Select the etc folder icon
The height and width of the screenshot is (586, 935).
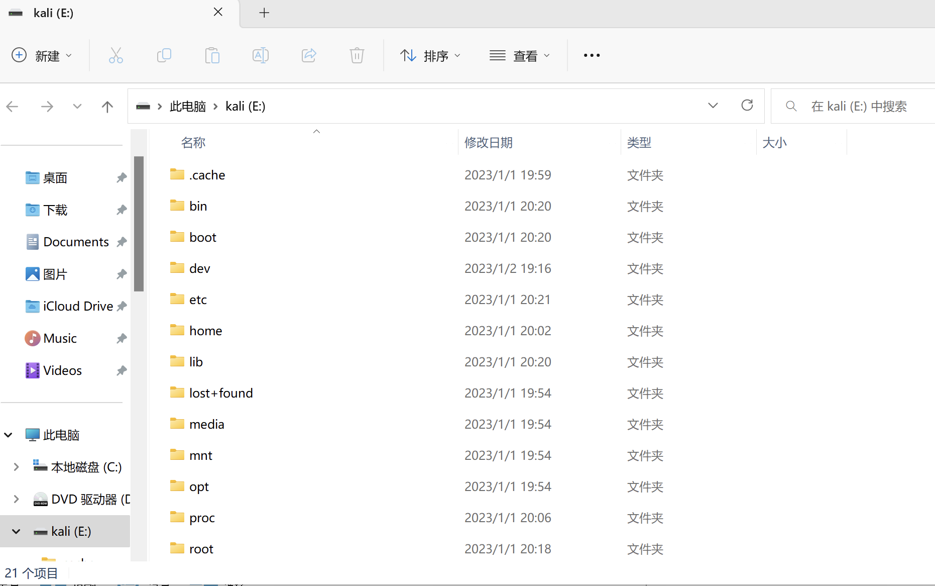tap(177, 299)
